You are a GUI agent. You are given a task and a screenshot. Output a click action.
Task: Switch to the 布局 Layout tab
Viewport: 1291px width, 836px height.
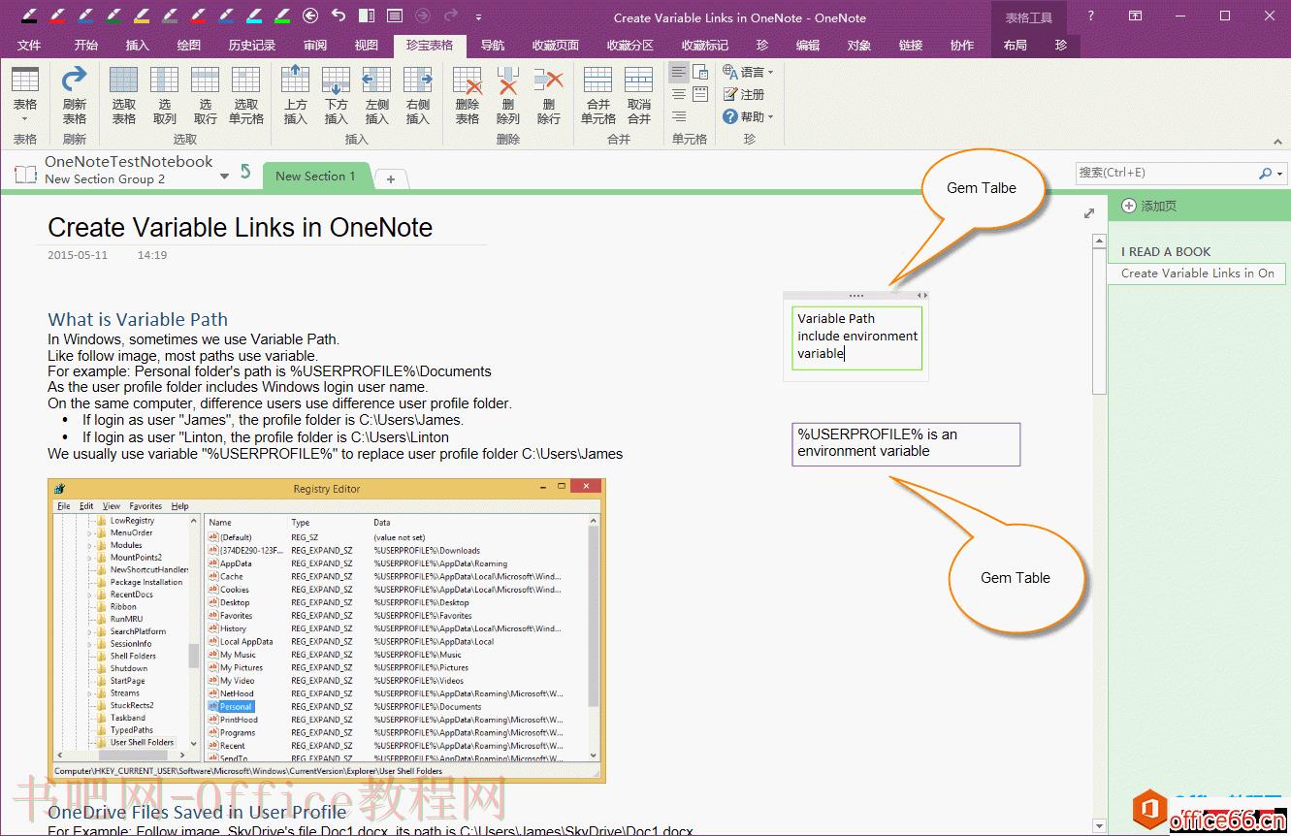(1016, 46)
